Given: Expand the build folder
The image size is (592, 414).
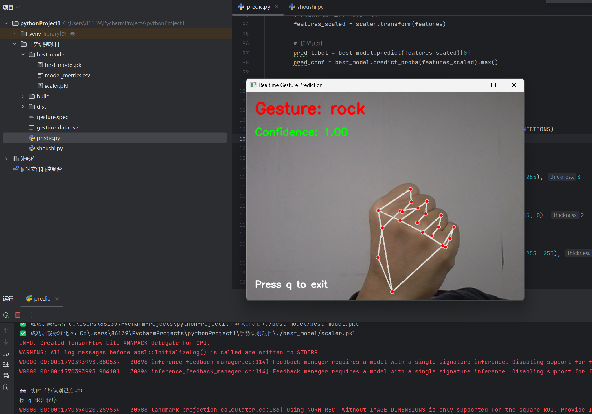Looking at the screenshot, I should pos(23,96).
